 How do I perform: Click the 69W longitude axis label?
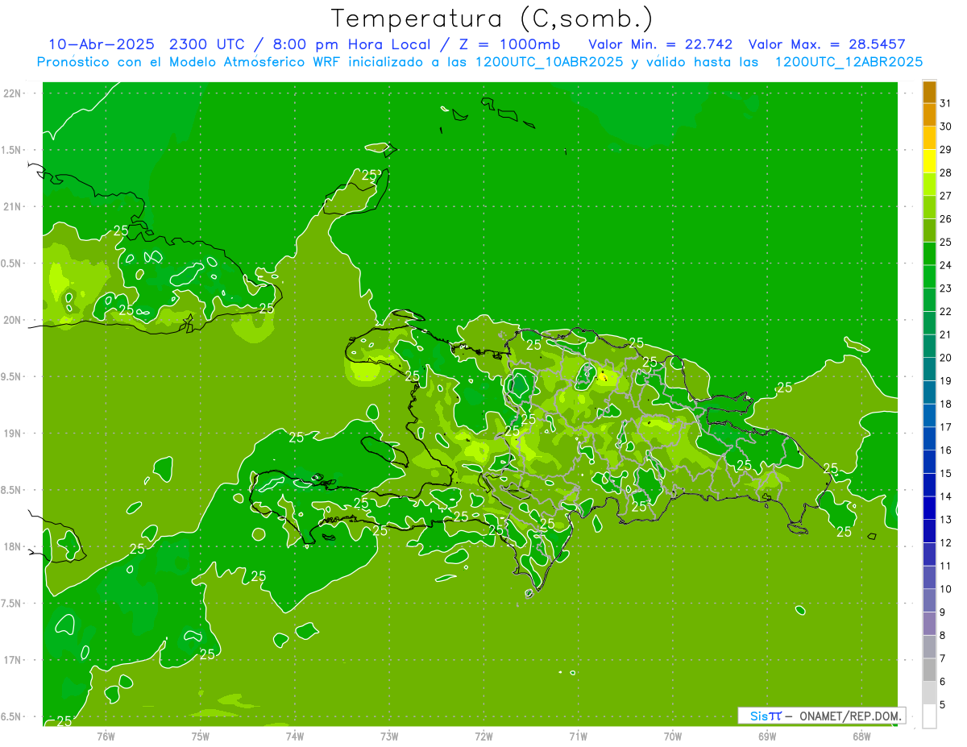767,737
